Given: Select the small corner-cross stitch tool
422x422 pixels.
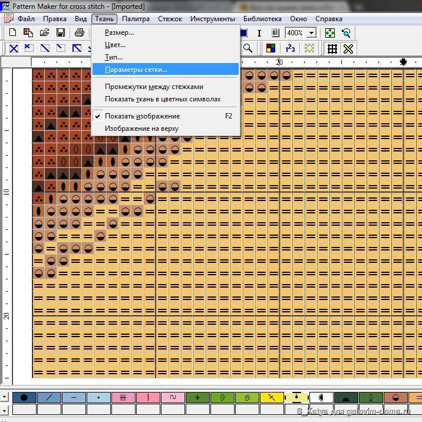Looking at the screenshot, I should [29, 48].
